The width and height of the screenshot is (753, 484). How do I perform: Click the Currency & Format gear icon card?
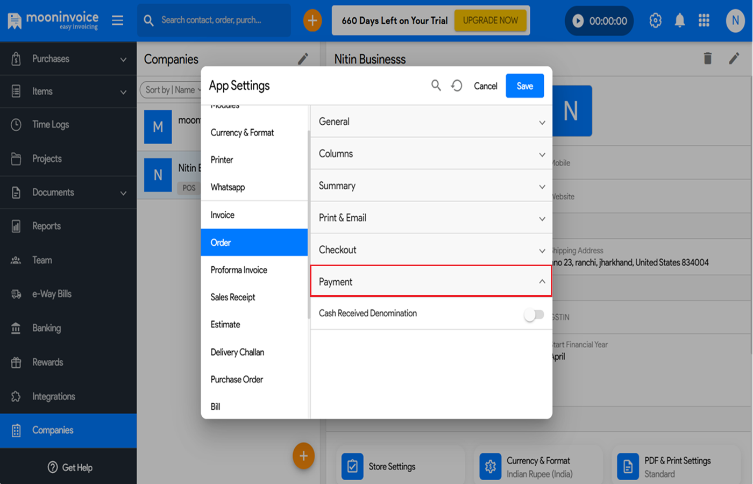(x=491, y=466)
